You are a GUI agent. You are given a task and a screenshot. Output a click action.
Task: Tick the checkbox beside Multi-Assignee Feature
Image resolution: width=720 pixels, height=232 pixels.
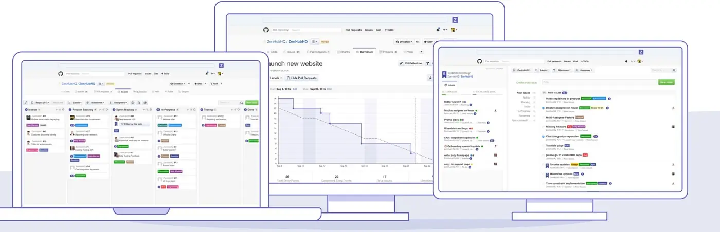coord(543,118)
